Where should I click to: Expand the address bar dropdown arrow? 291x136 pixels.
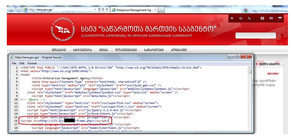[x=95, y=10]
